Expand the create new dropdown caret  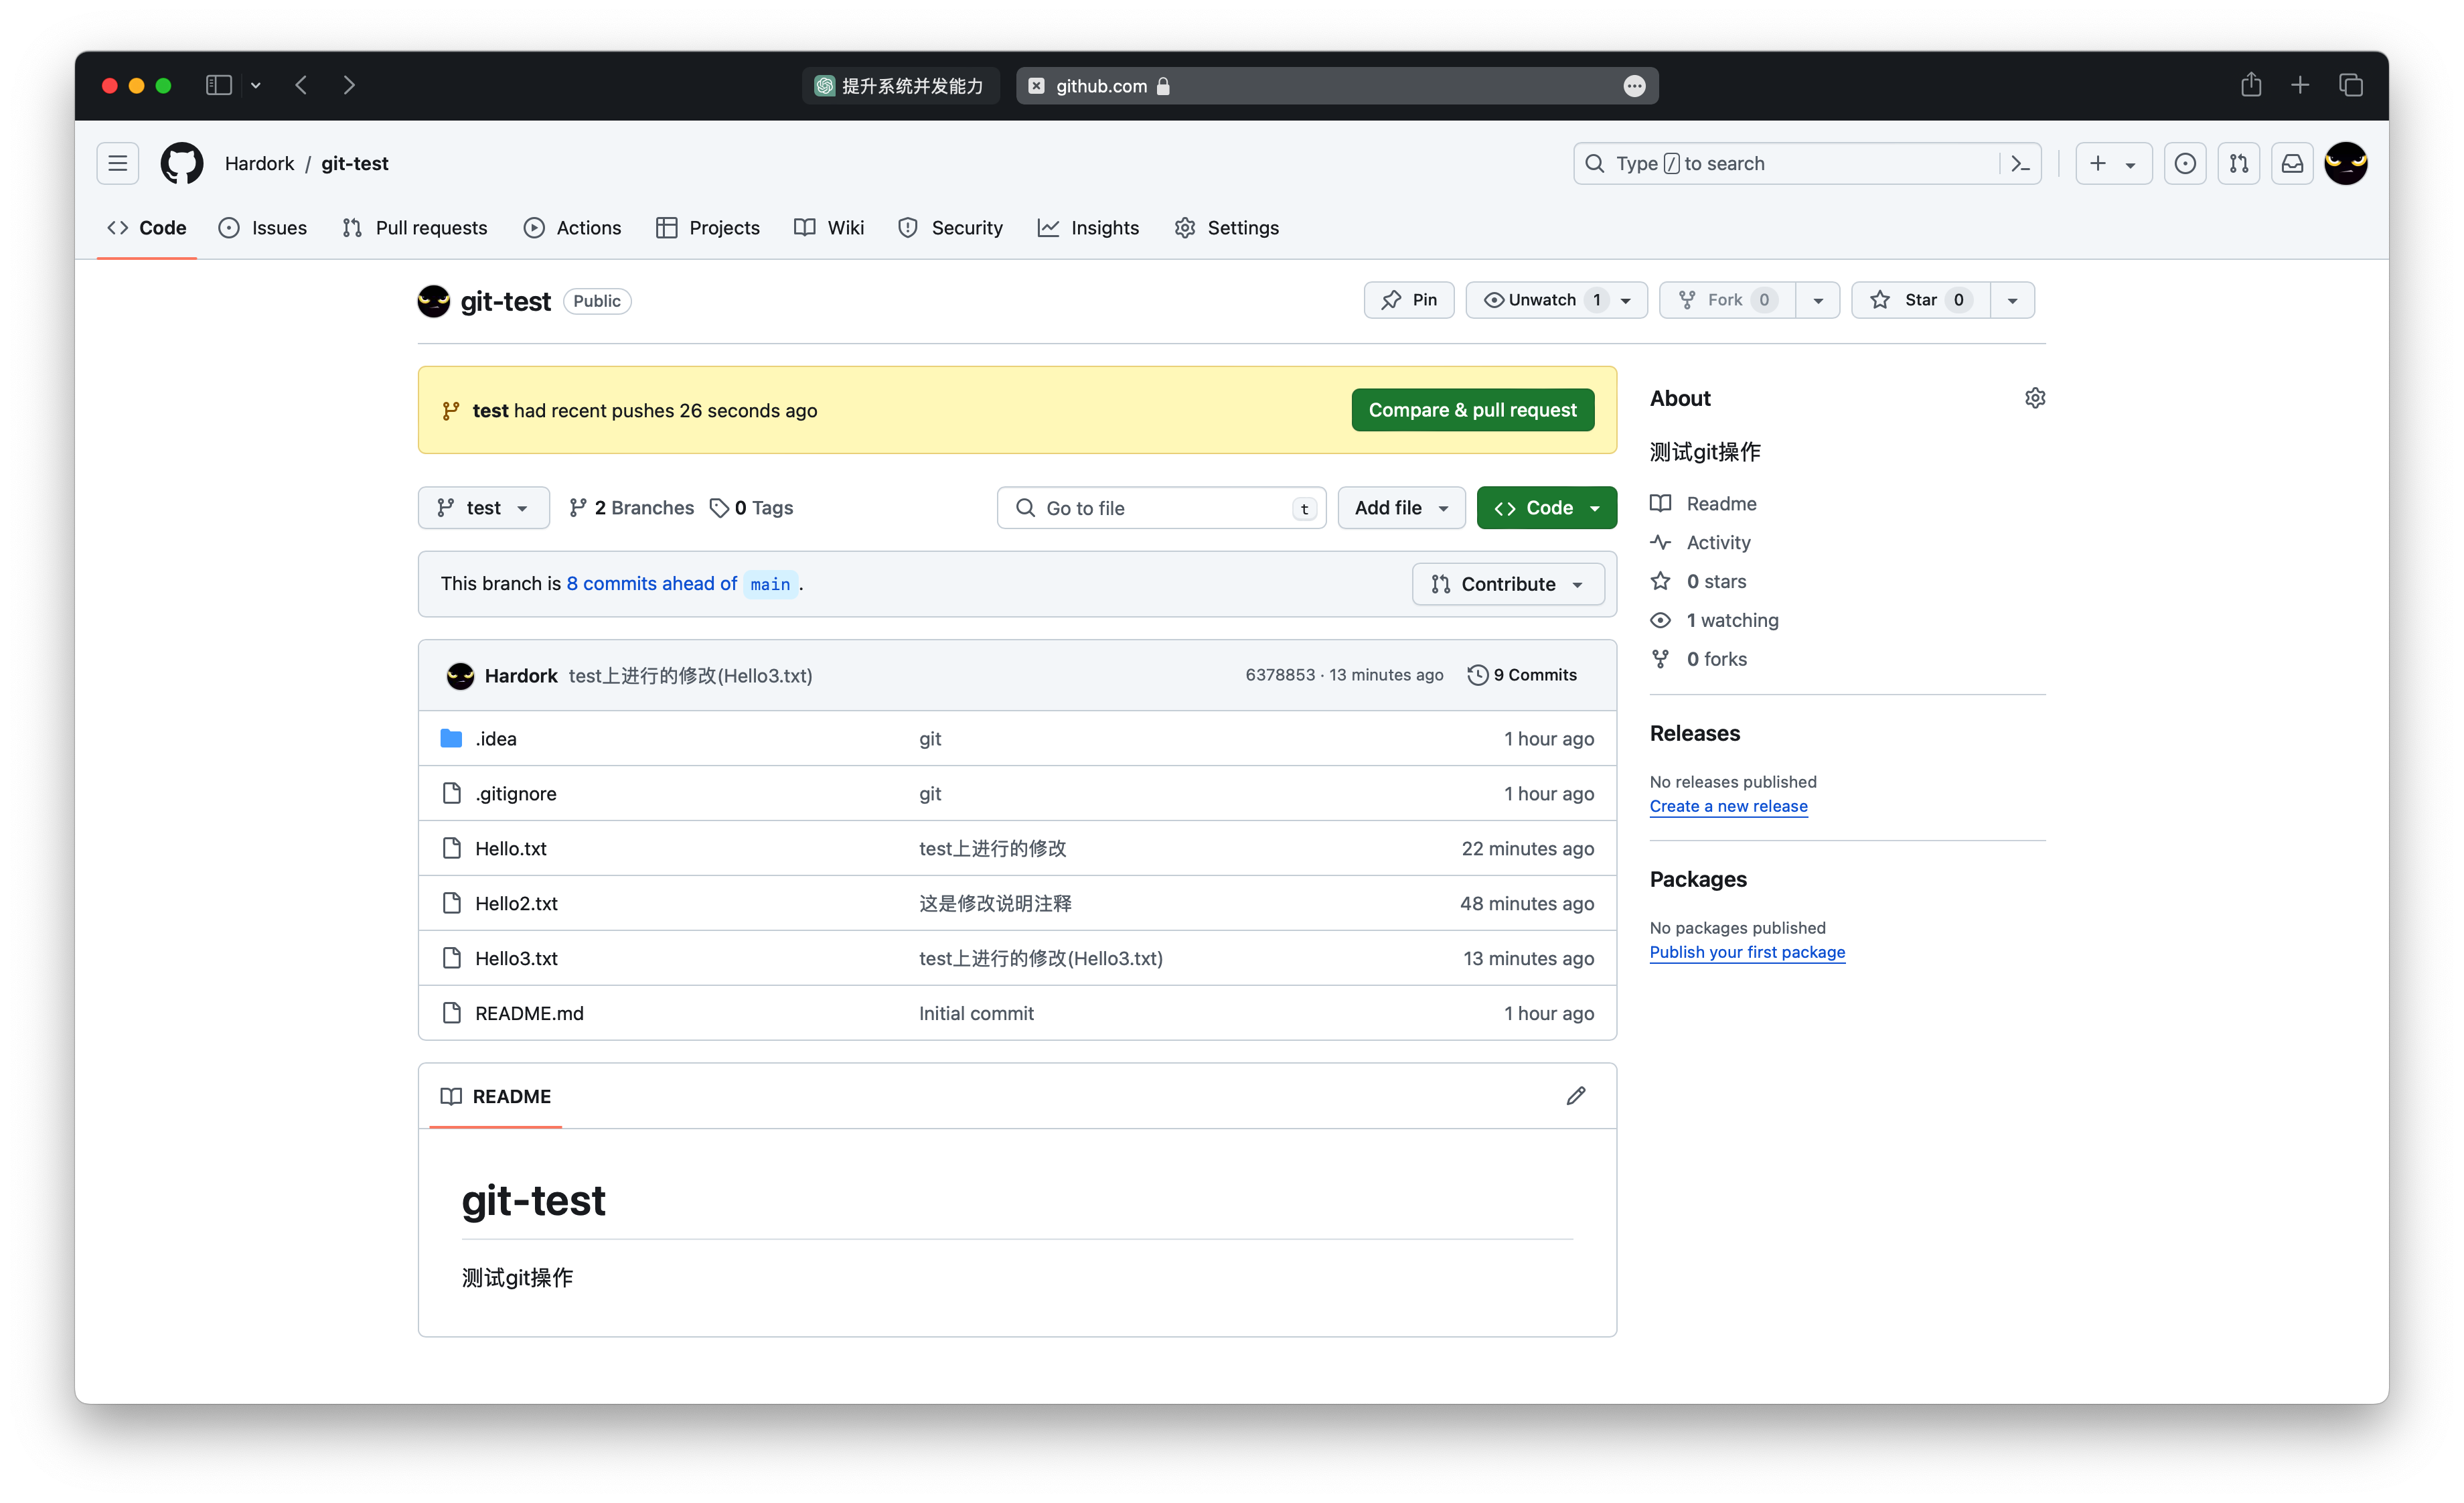click(x=2130, y=164)
